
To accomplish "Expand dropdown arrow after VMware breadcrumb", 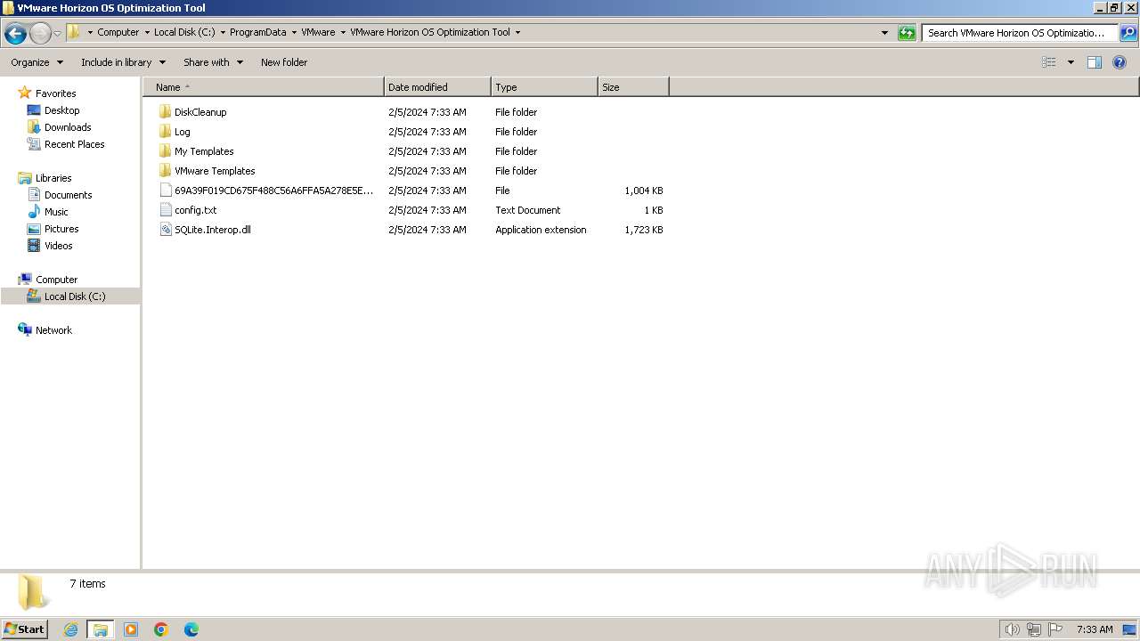I will point(343,32).
